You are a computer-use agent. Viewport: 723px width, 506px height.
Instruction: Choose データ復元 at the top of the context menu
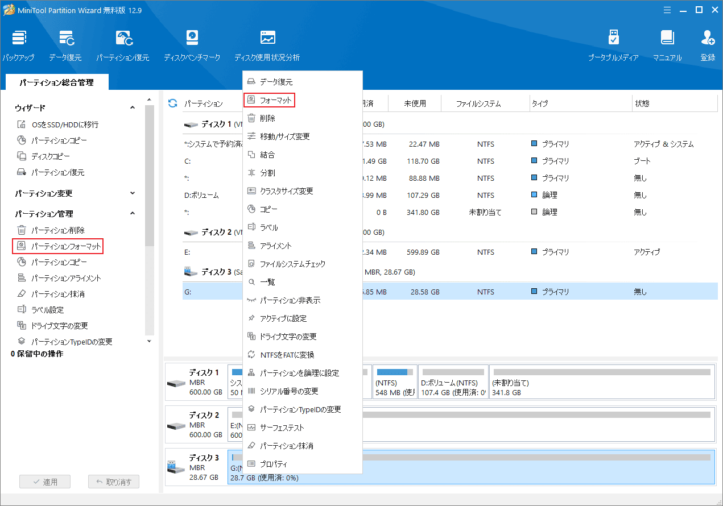coord(303,82)
